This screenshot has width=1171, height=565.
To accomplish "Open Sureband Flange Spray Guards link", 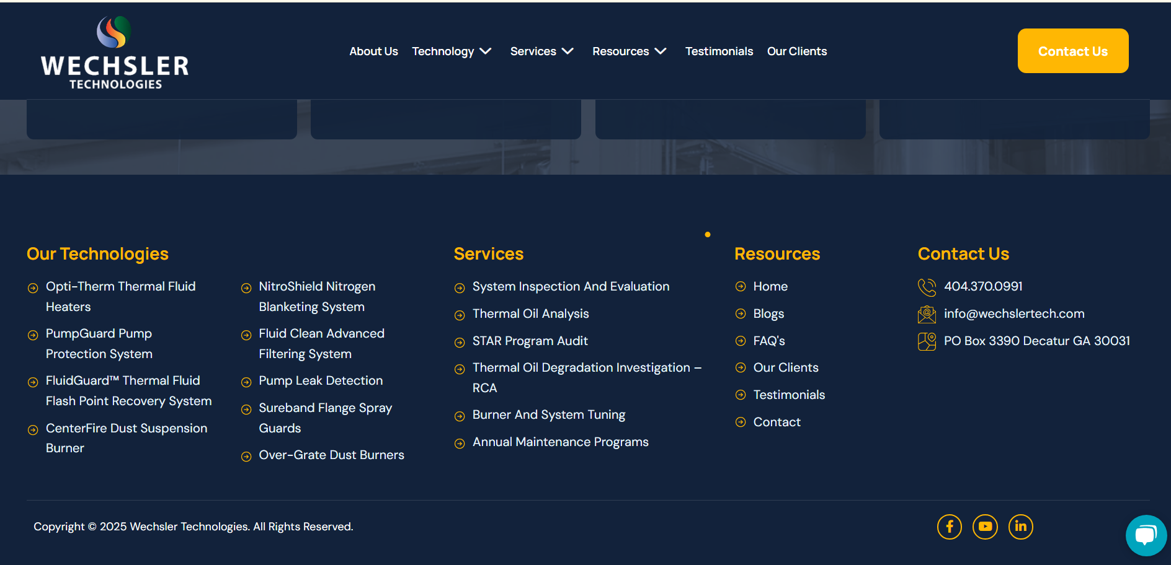I will (325, 418).
